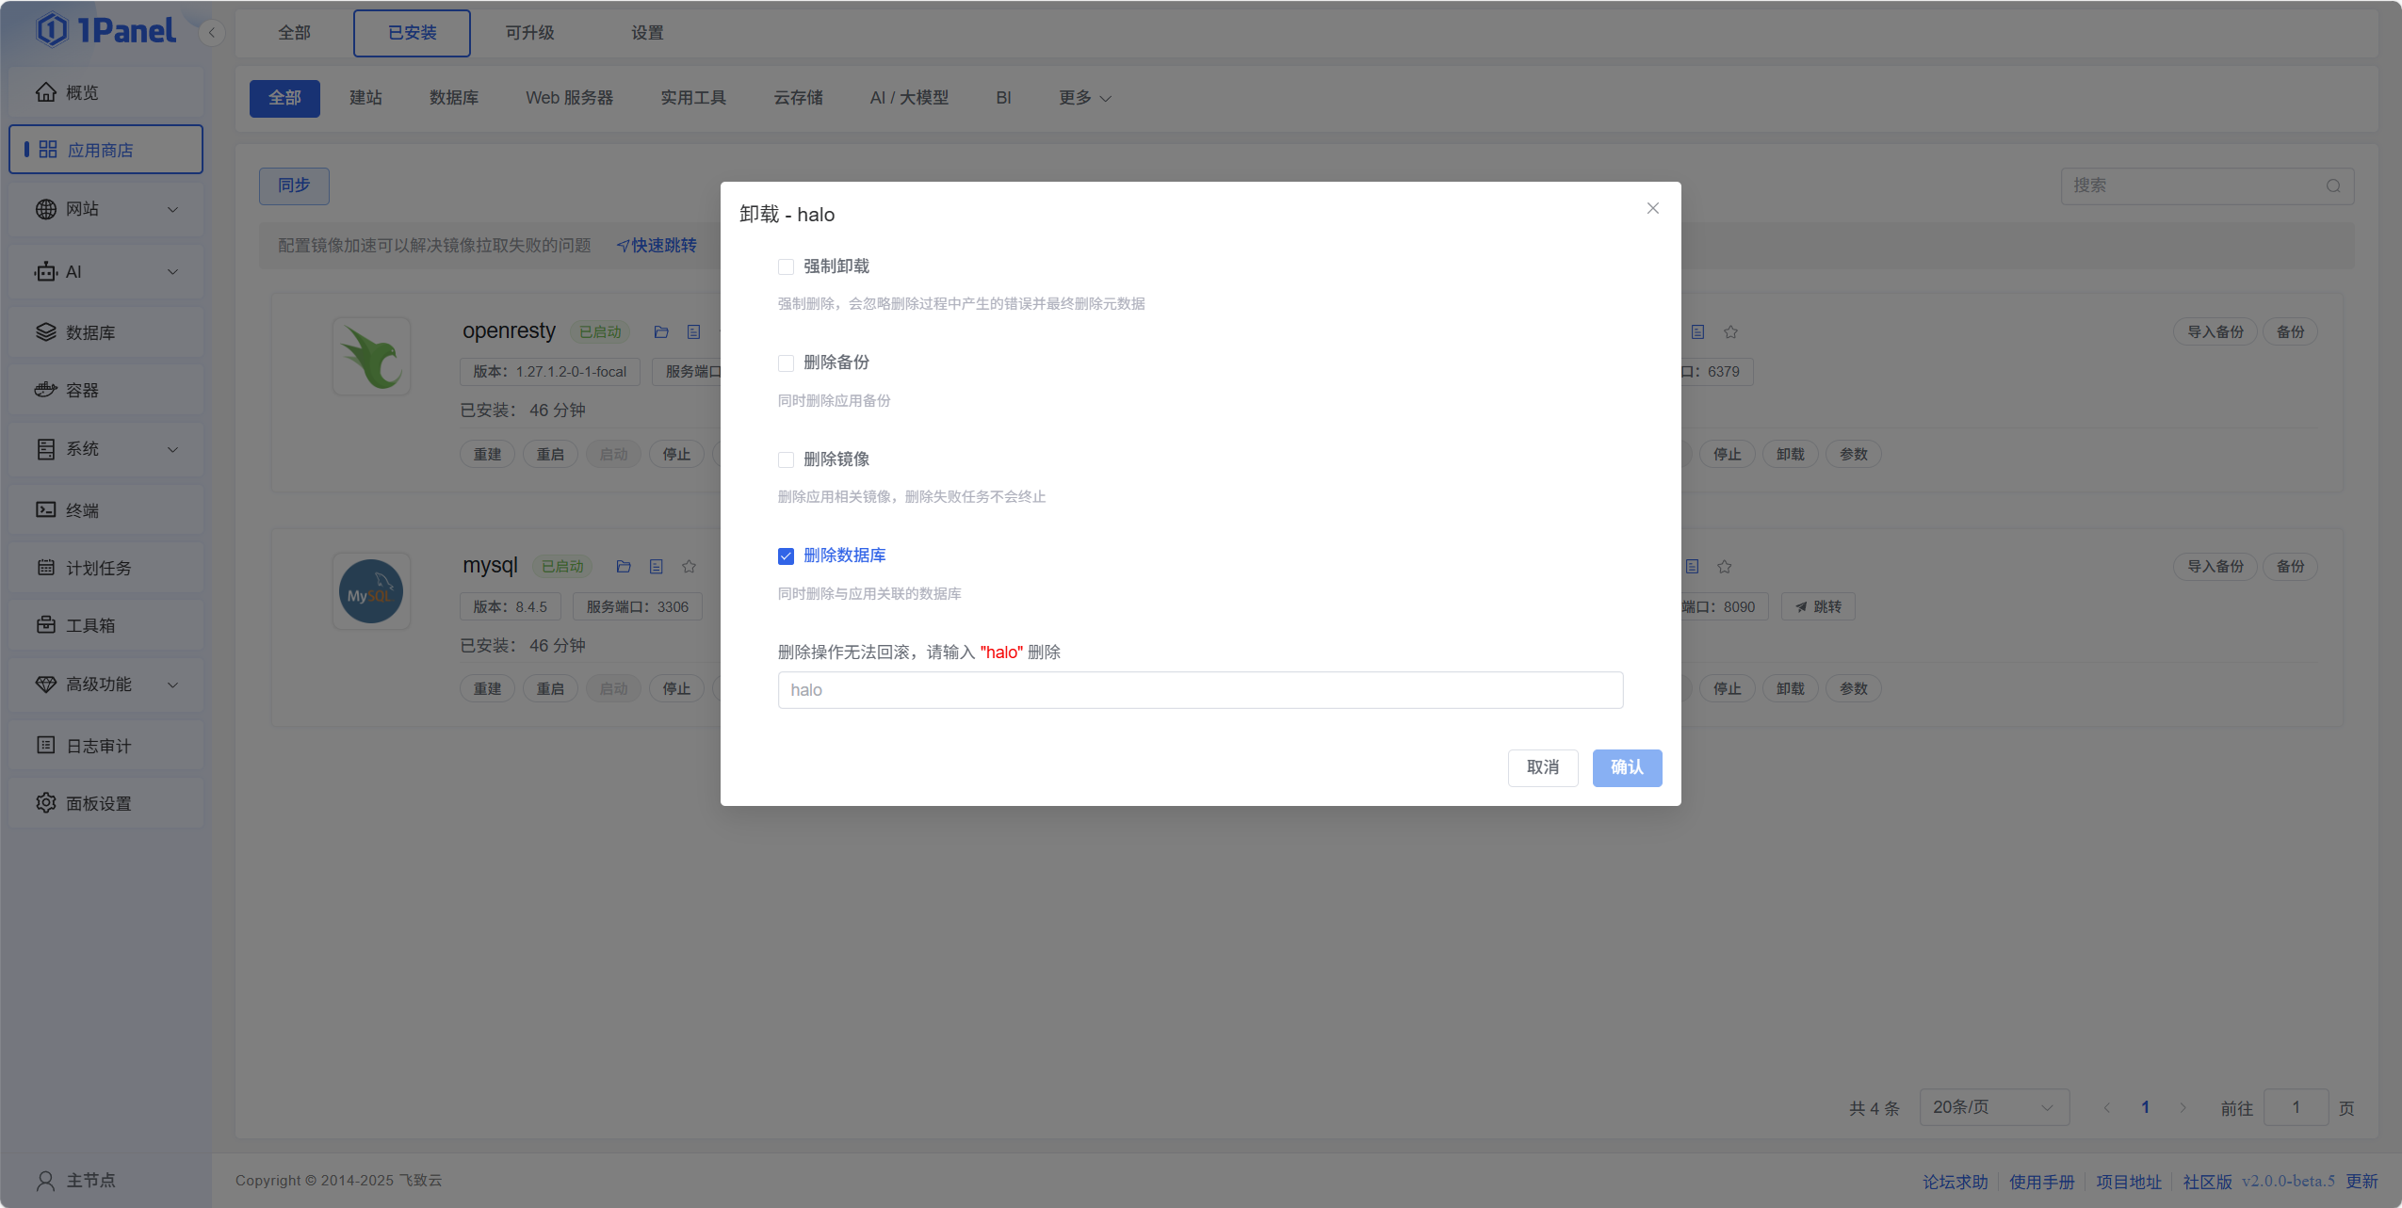Open the 论坛求助 footer link
Viewport: 2402px width, 1208px height.
click(1956, 1181)
